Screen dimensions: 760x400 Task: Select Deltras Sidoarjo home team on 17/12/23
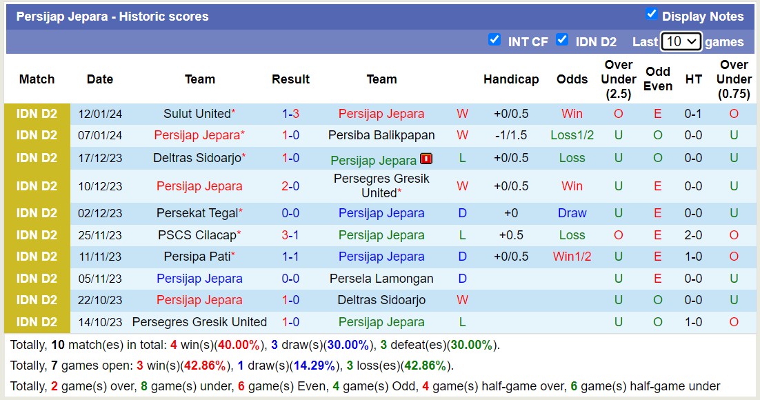point(197,158)
